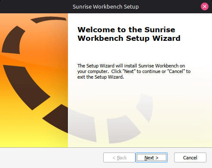Click the 'Sunrise Workbench Setup' window title
The width and height of the screenshot is (212, 168).
[106, 6]
